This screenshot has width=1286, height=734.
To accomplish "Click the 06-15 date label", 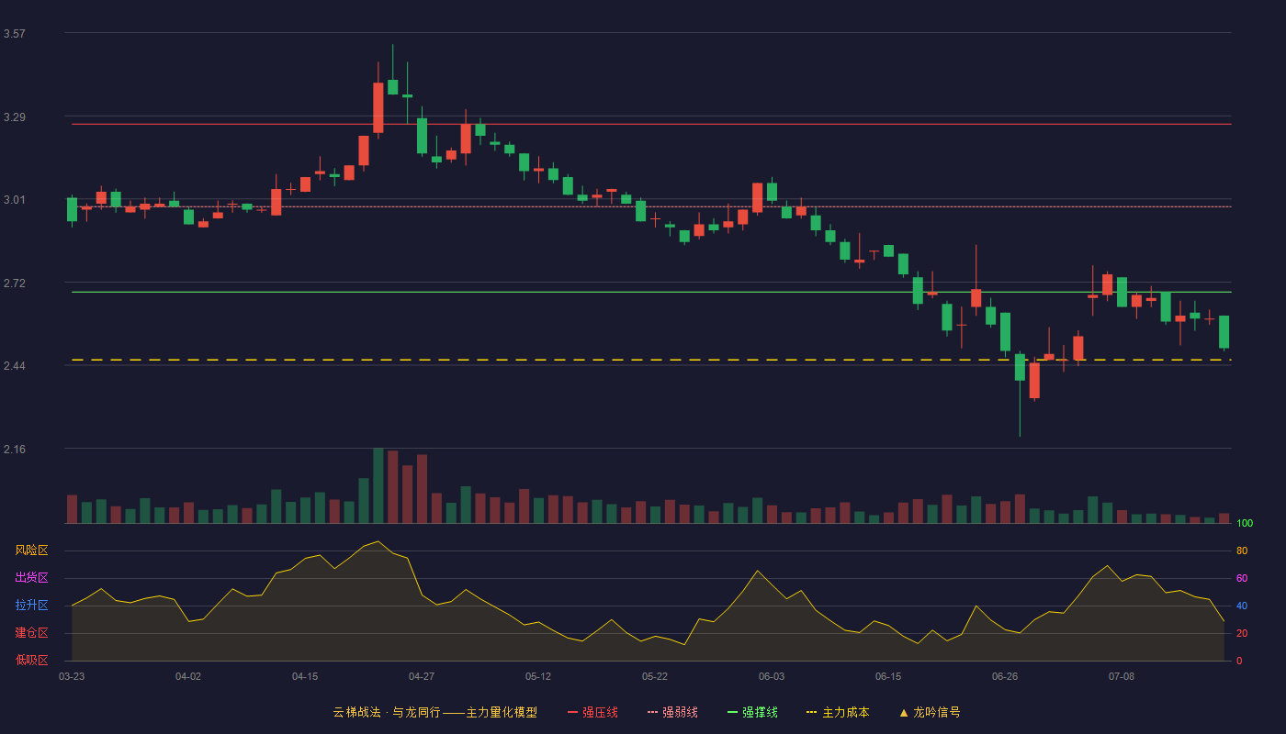I will click(888, 676).
